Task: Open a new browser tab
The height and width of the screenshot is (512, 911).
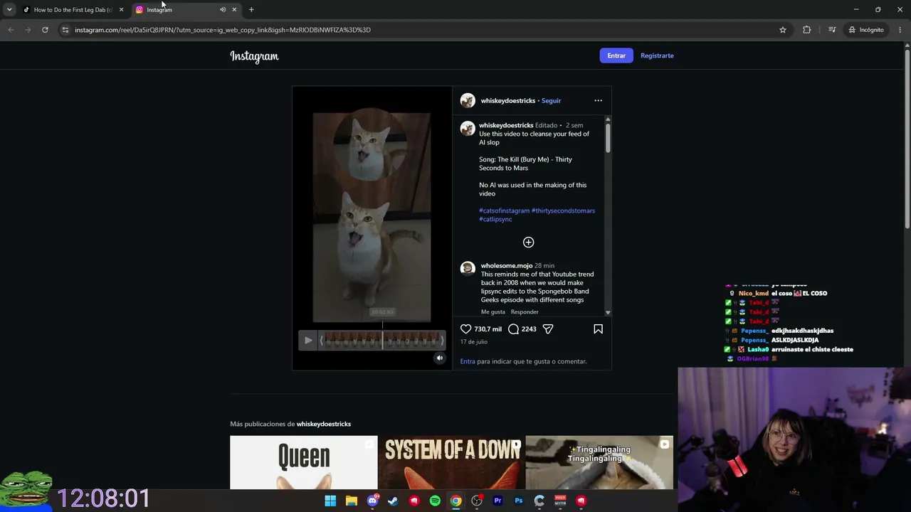Action: [x=251, y=10]
